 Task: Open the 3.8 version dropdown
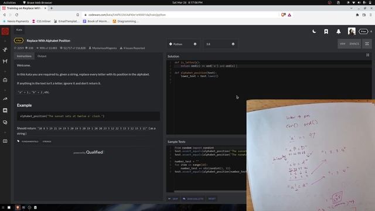coord(220,44)
